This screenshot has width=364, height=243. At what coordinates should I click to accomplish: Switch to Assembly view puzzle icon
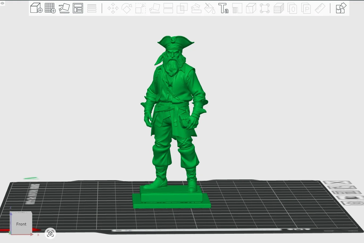pos(341,8)
